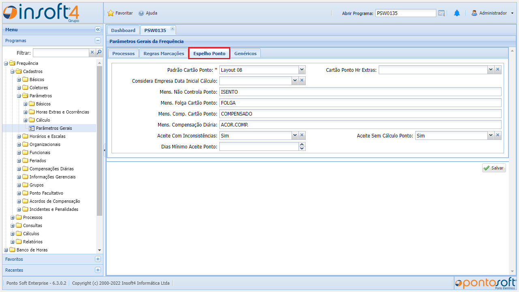Switch to the Genéricos tab
Image resolution: width=519 pixels, height=292 pixels.
pos(245,54)
